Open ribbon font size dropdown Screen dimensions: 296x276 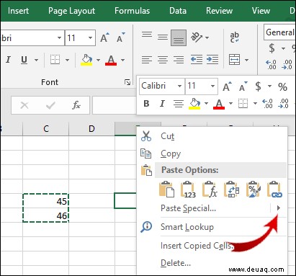[90, 37]
